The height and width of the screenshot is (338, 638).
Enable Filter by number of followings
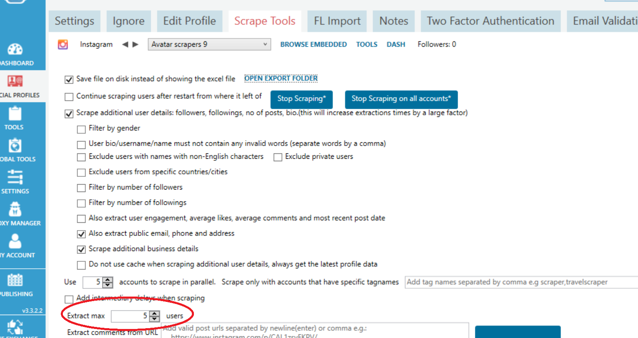click(x=81, y=203)
